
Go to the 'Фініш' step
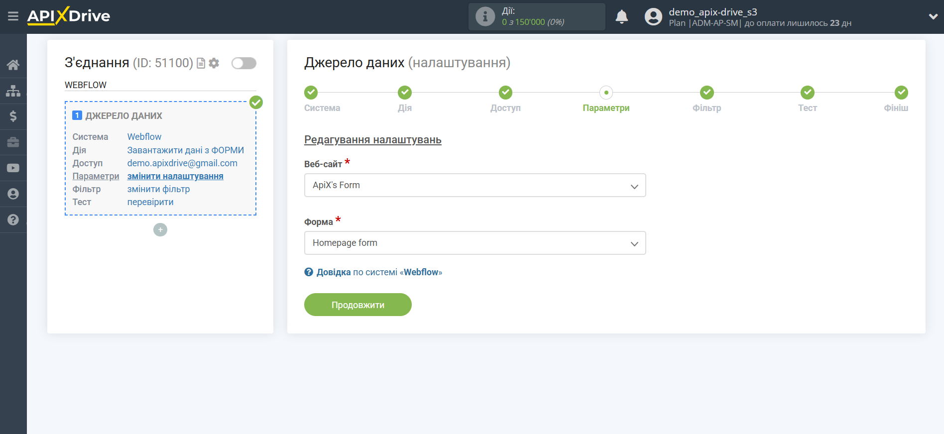901,93
